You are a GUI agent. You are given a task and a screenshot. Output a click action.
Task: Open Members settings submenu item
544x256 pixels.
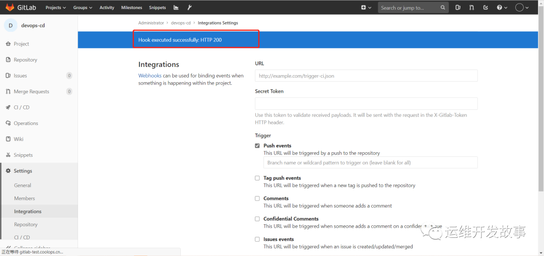25,199
